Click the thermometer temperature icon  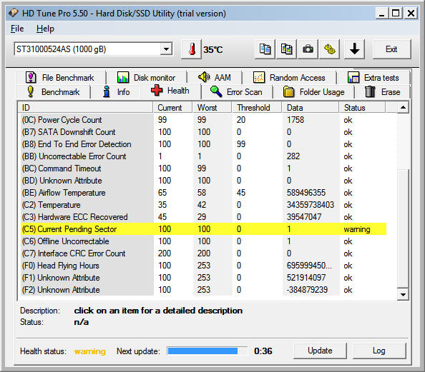tap(191, 49)
